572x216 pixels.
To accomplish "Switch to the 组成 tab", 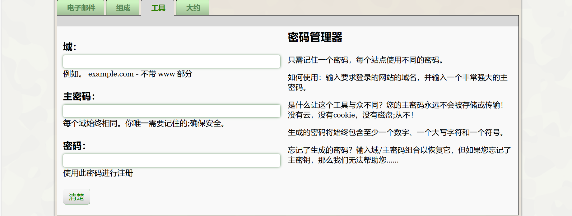I will [x=123, y=8].
